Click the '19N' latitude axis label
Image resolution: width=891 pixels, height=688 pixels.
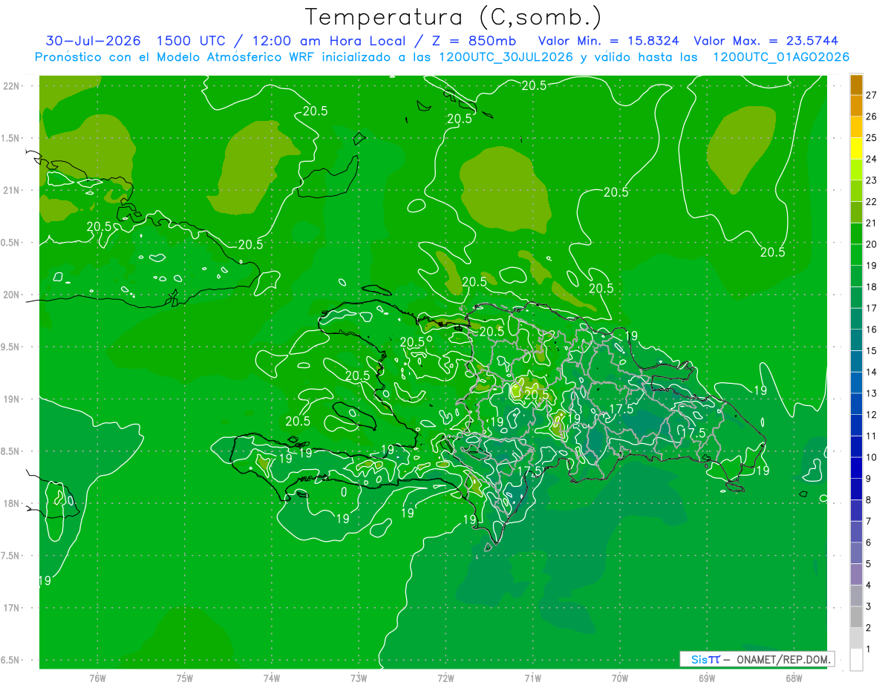pos(12,399)
